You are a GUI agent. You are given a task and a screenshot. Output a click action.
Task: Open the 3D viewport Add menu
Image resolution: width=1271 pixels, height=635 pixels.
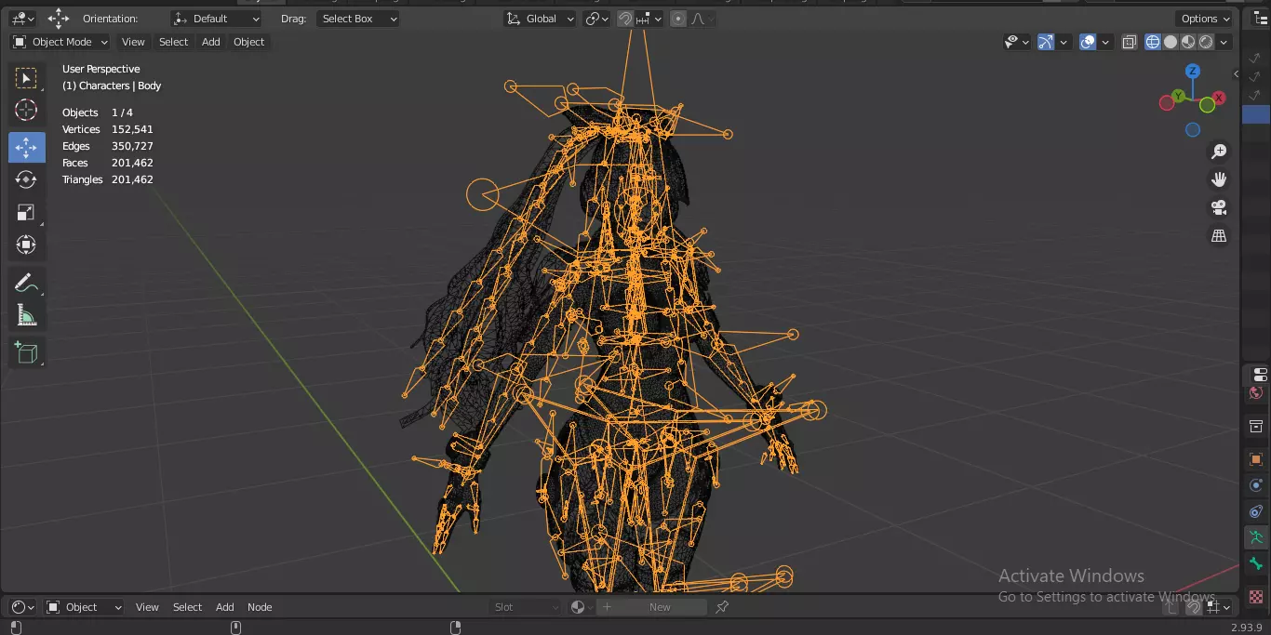tap(211, 42)
